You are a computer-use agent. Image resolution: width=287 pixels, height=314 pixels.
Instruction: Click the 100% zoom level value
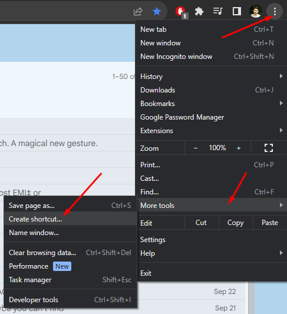tap(217, 148)
